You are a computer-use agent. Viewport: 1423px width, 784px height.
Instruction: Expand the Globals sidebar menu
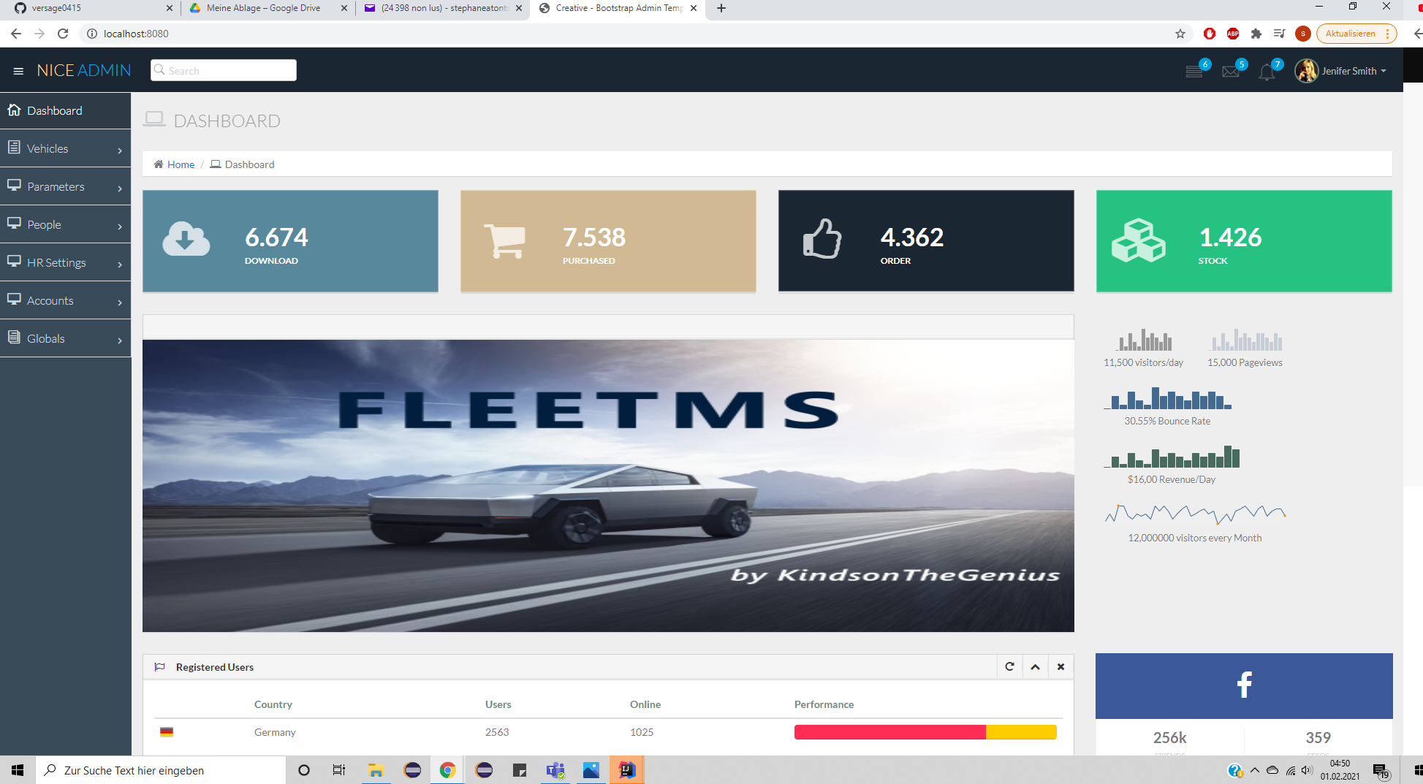(66, 338)
